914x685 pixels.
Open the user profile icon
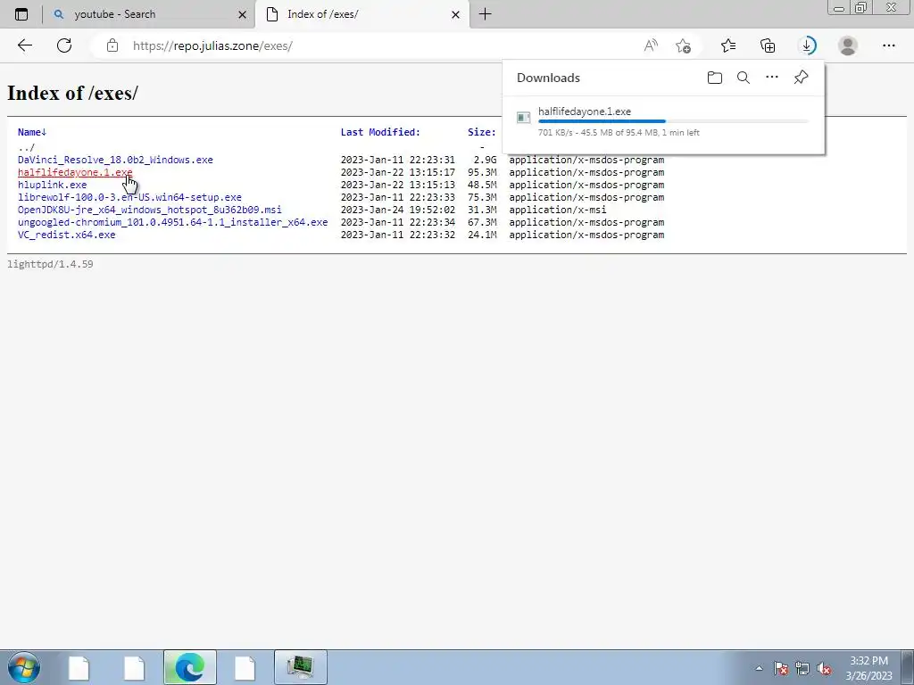[848, 45]
